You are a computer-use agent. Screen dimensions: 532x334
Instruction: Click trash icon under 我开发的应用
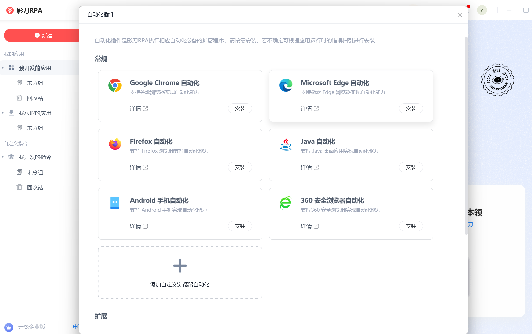(x=19, y=98)
